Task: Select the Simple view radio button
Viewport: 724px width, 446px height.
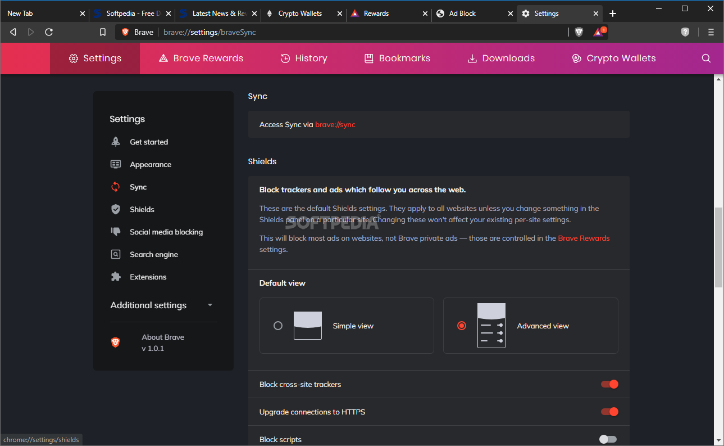Action: 278,326
